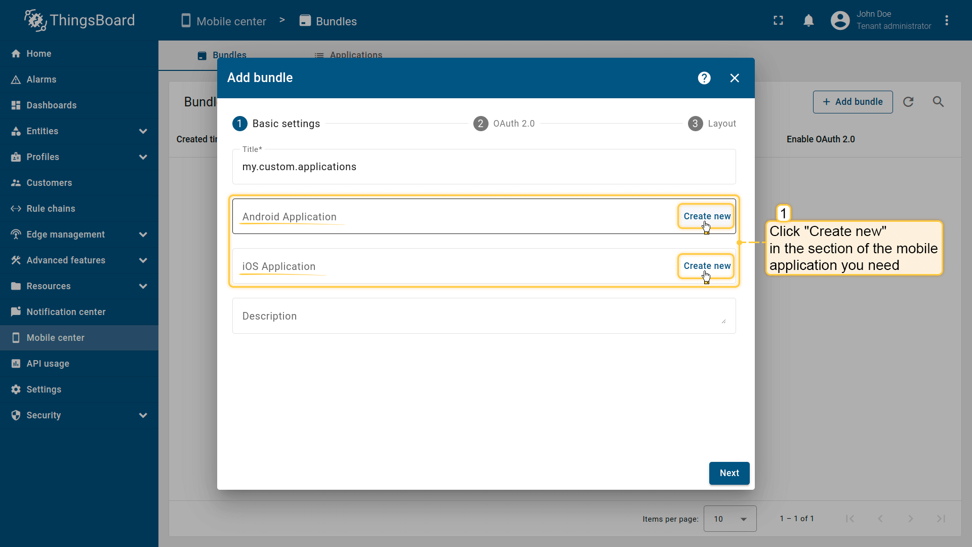Click the refresh bundles icon
The height and width of the screenshot is (547, 972).
(908, 102)
